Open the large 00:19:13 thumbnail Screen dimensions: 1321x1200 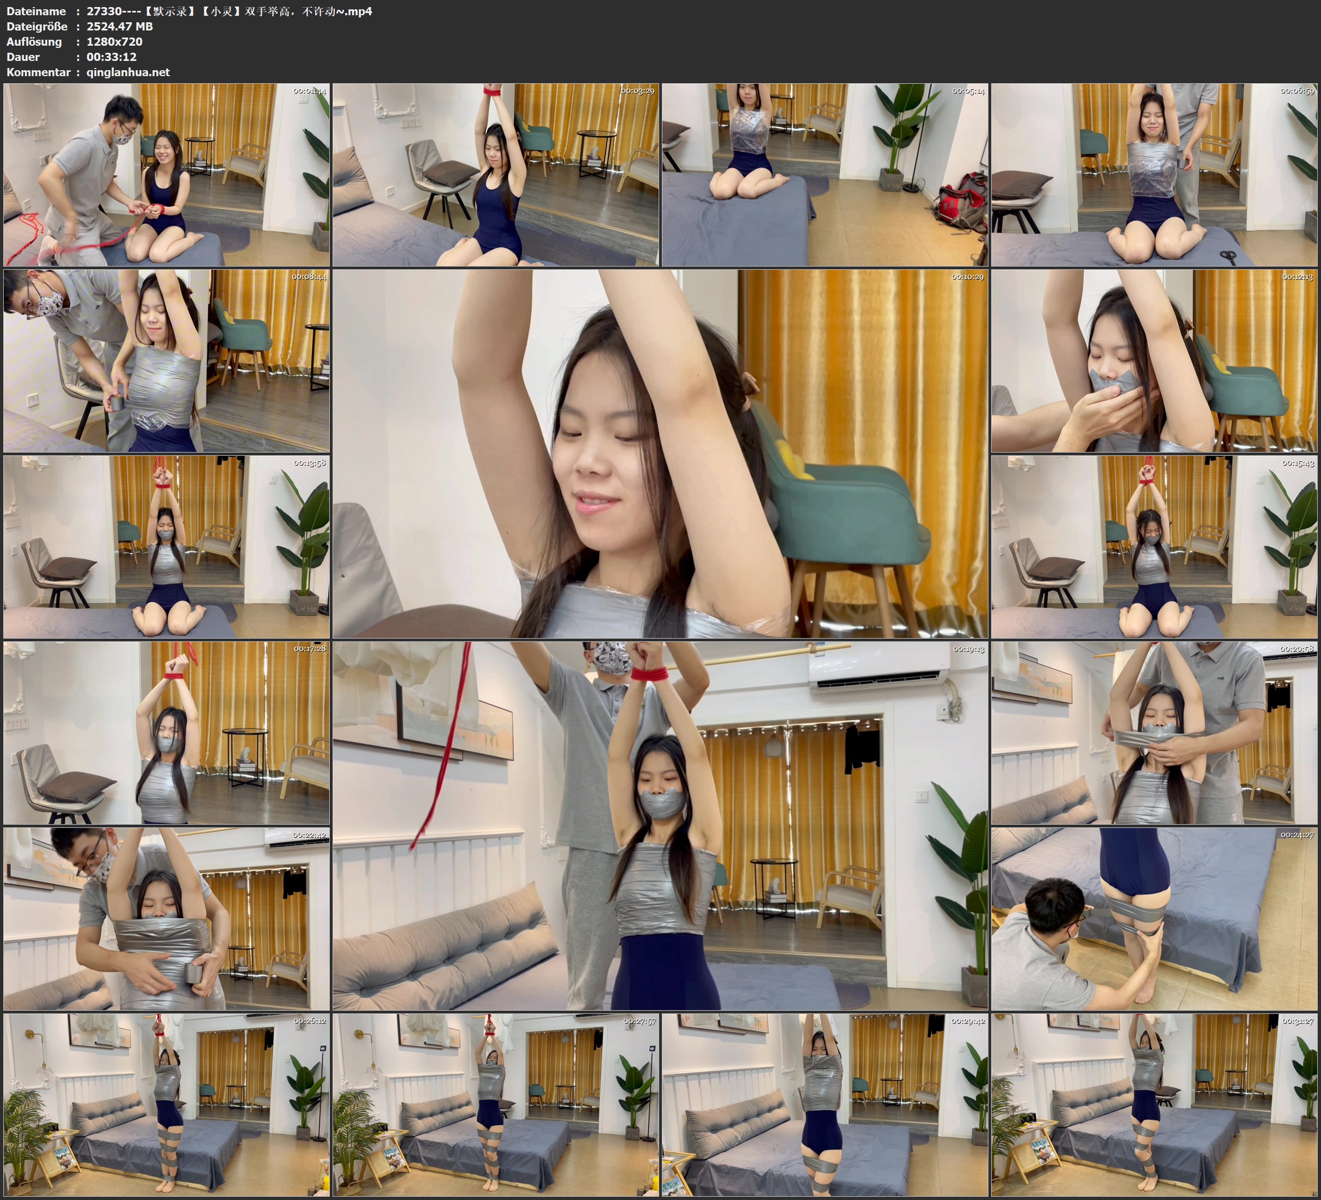pos(660,825)
